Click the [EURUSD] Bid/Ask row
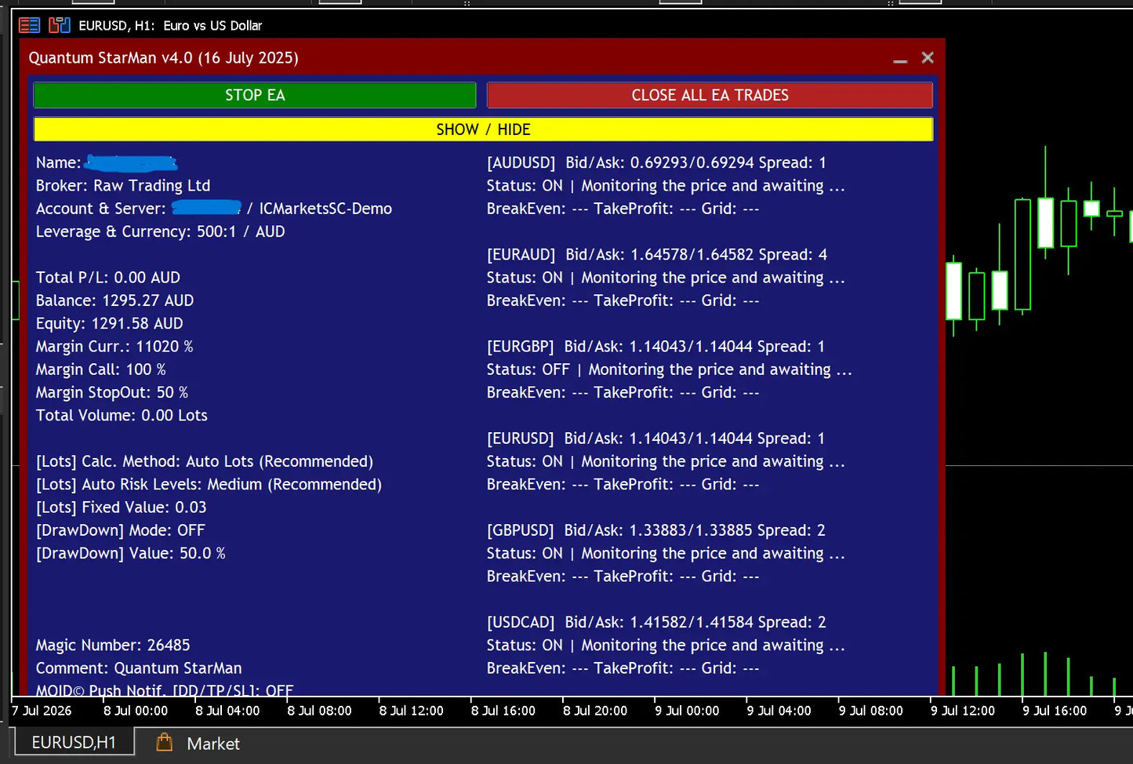Viewport: 1133px width, 764px height. pos(655,438)
